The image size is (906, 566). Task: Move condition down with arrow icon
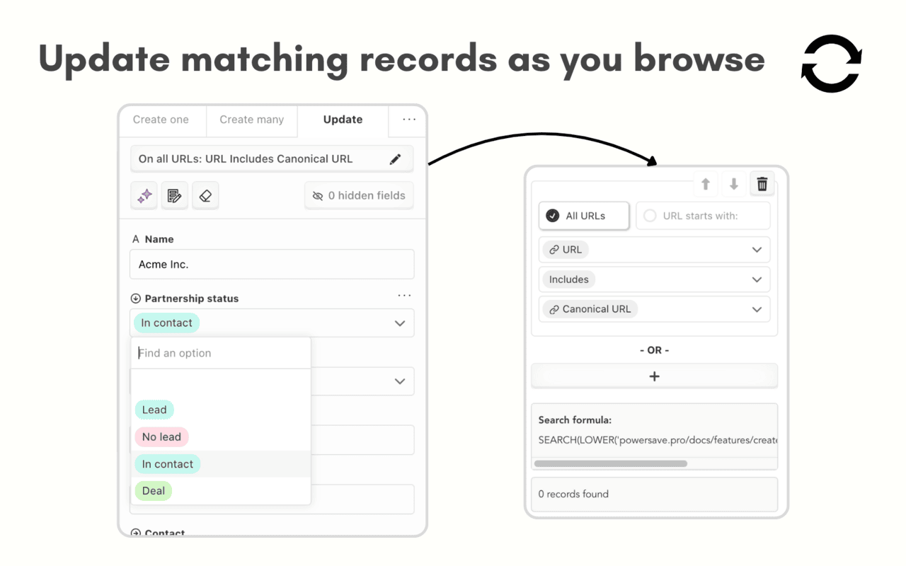coord(734,184)
